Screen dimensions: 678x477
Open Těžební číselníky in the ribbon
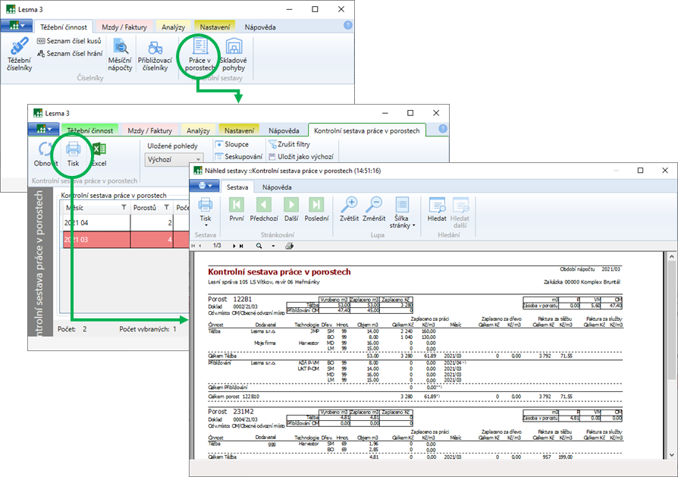(x=19, y=53)
